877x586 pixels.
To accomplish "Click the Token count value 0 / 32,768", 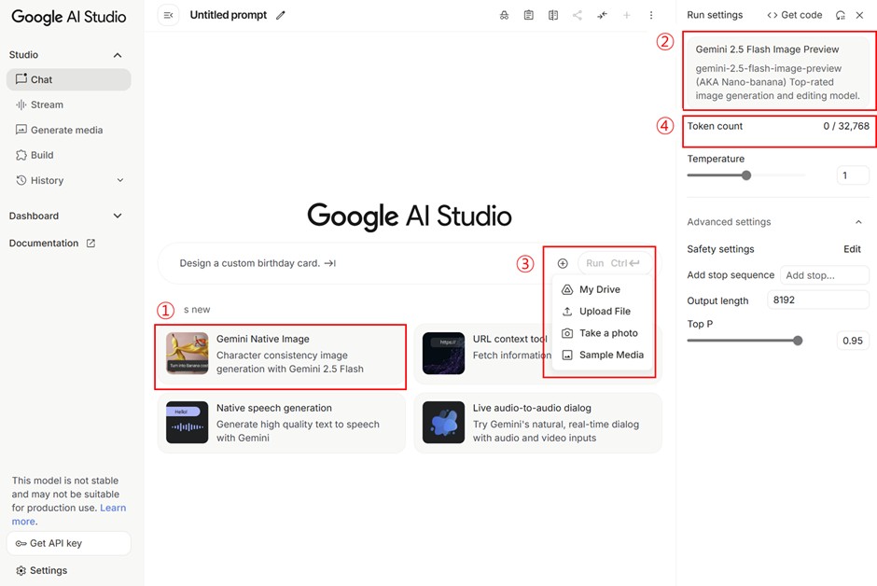I will click(x=846, y=126).
